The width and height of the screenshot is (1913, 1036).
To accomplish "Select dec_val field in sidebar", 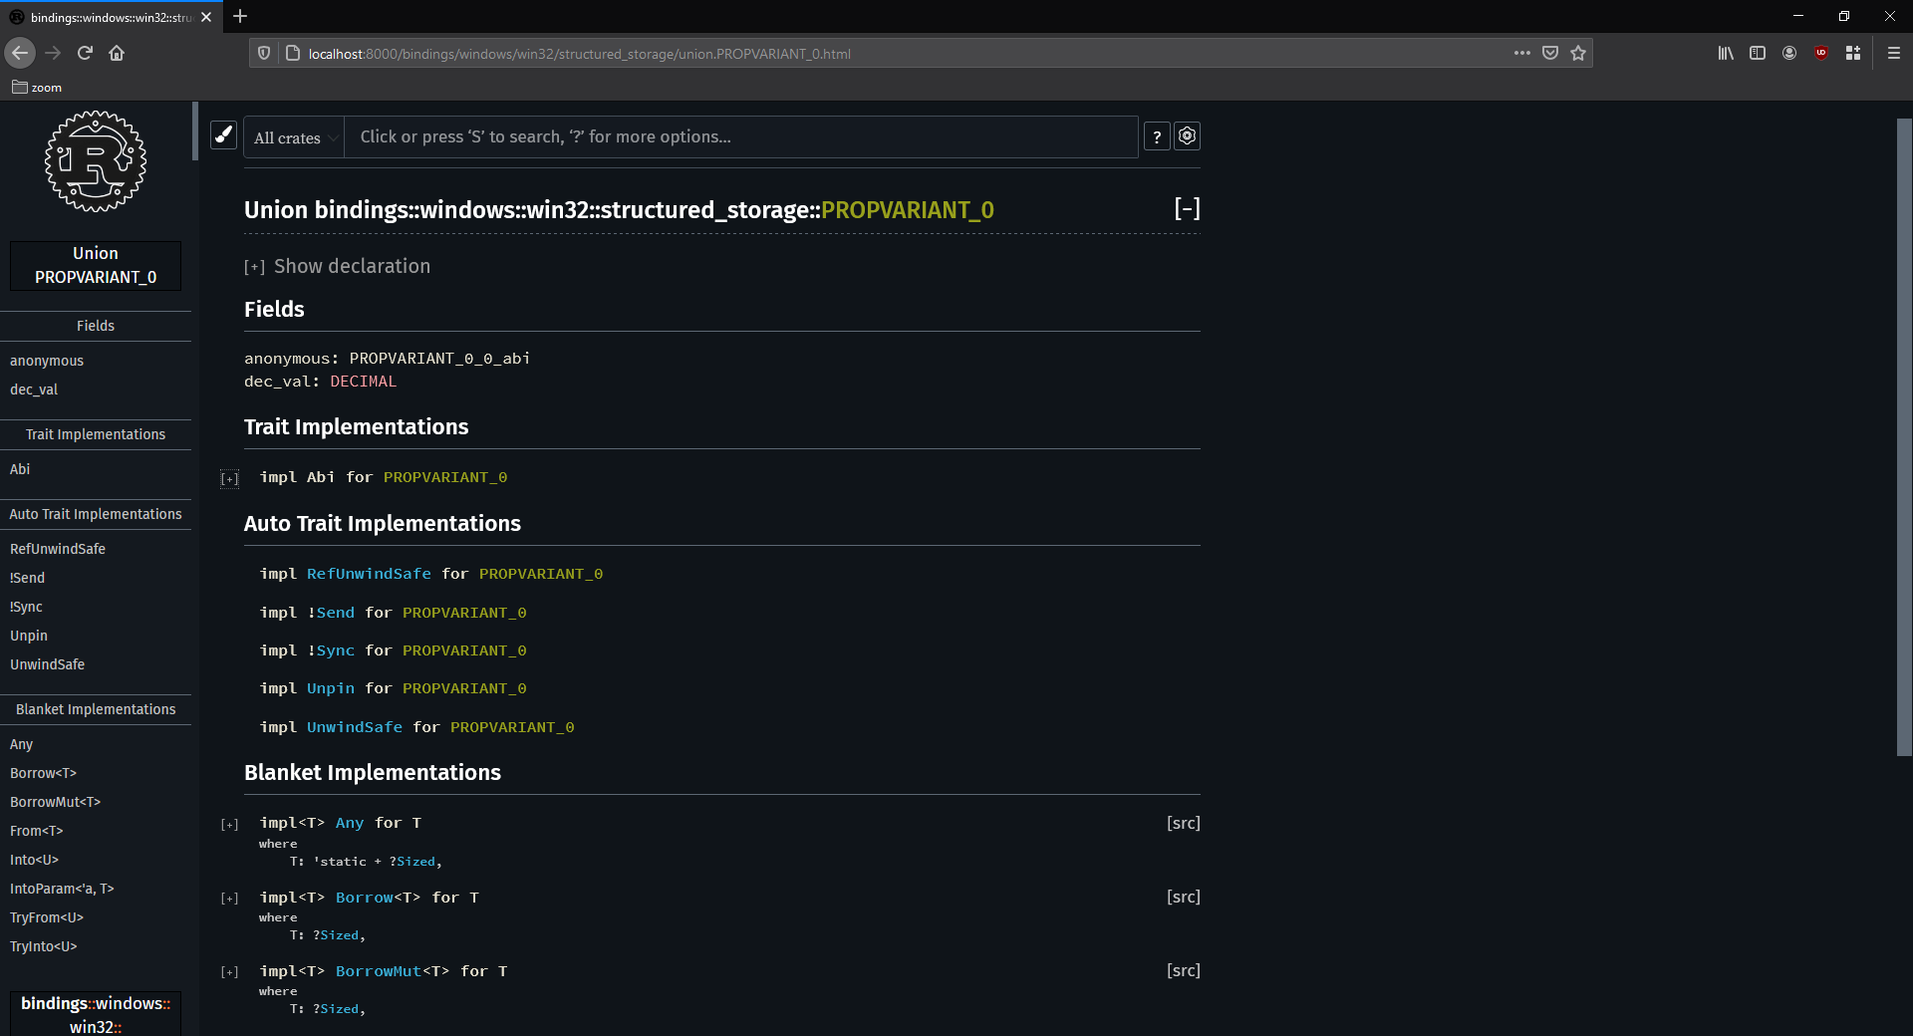I will 34,389.
